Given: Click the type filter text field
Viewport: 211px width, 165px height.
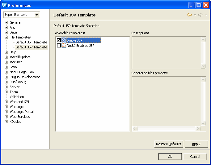Looking at the screenshot, I should 19,15.
